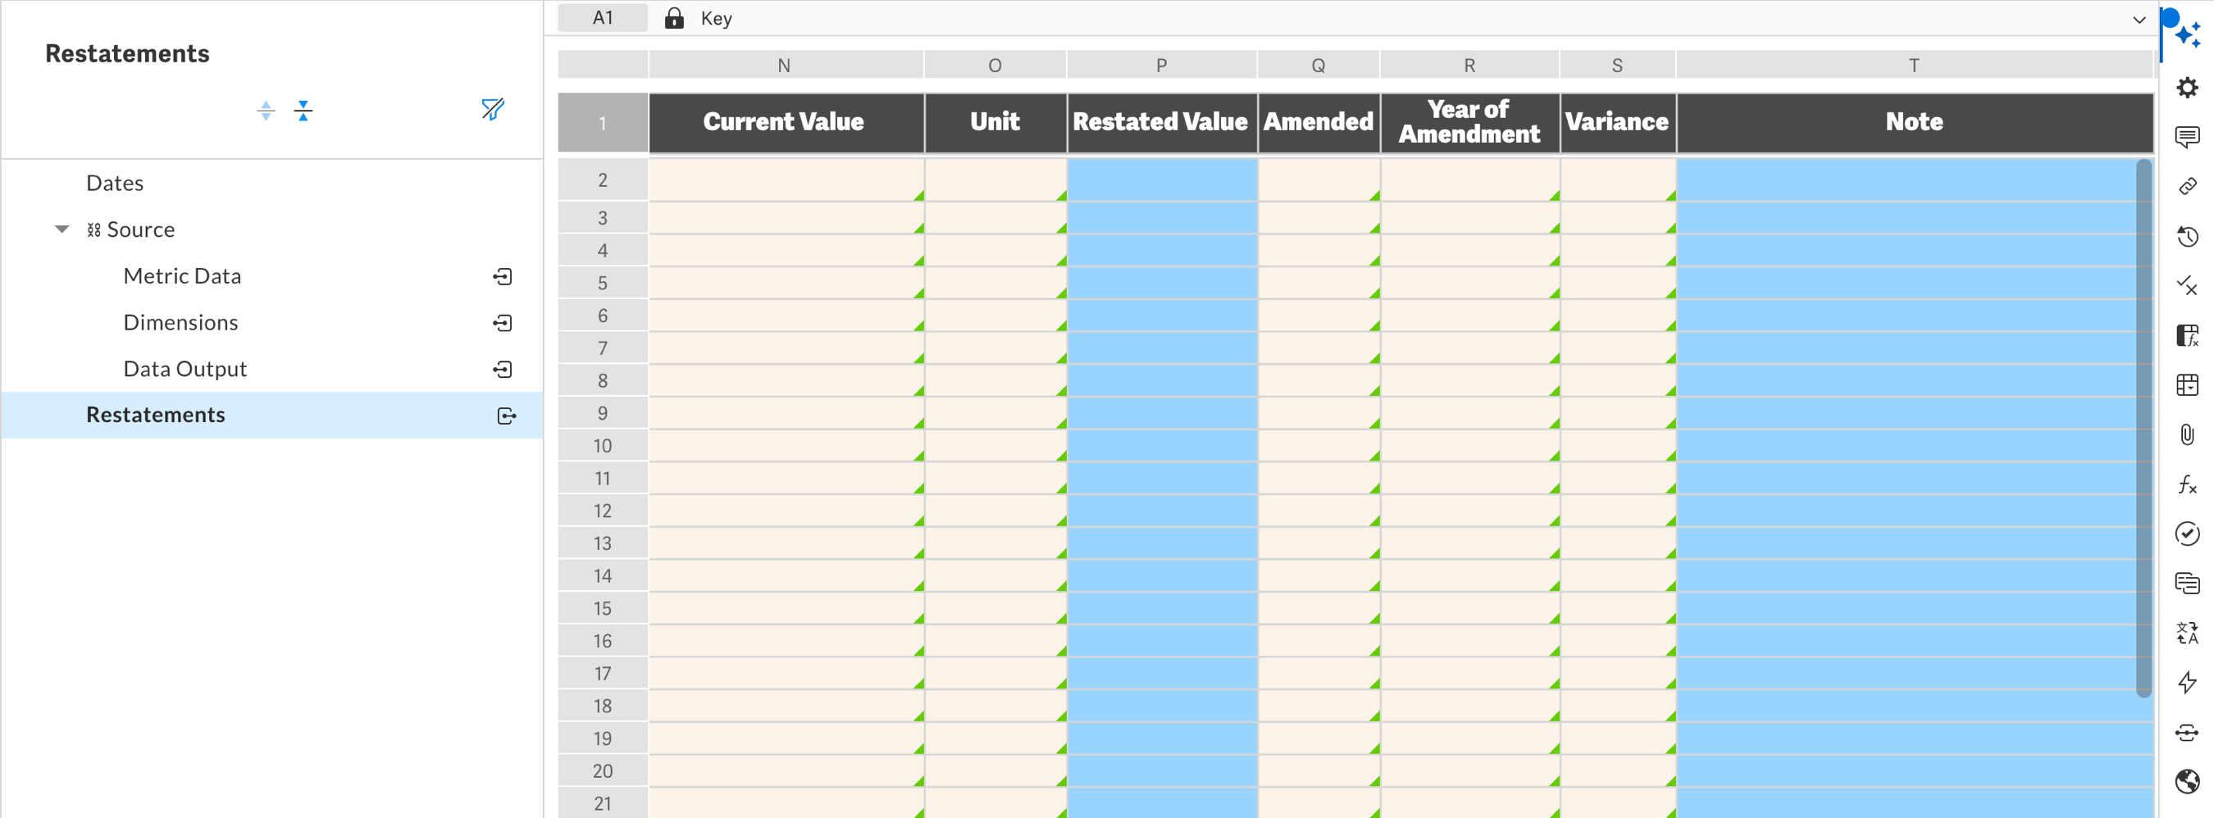Select column N header
2214x818 pixels.
pos(786,66)
